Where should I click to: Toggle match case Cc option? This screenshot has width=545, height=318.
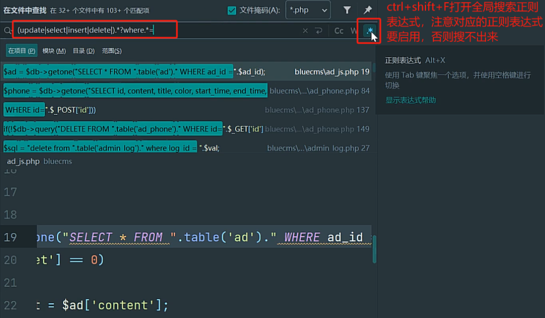[339, 31]
